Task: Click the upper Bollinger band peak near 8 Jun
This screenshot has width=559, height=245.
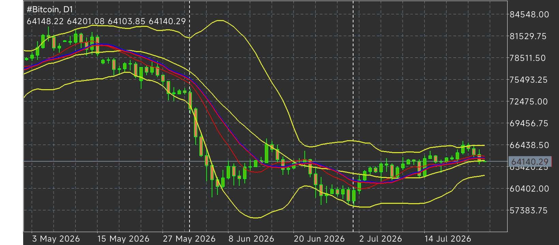Action: (220, 21)
